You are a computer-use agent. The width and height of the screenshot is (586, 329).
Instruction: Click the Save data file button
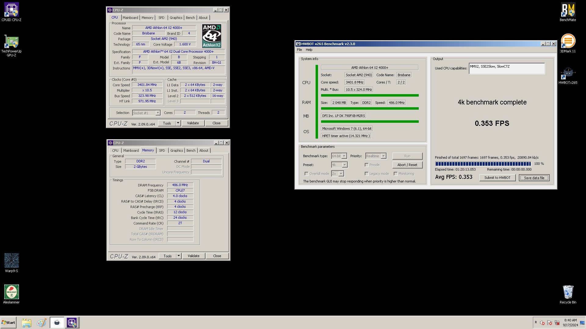click(534, 178)
